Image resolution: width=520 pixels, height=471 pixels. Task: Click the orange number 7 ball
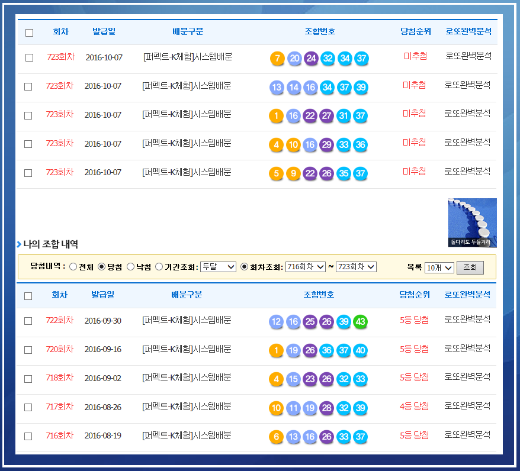coord(277,59)
